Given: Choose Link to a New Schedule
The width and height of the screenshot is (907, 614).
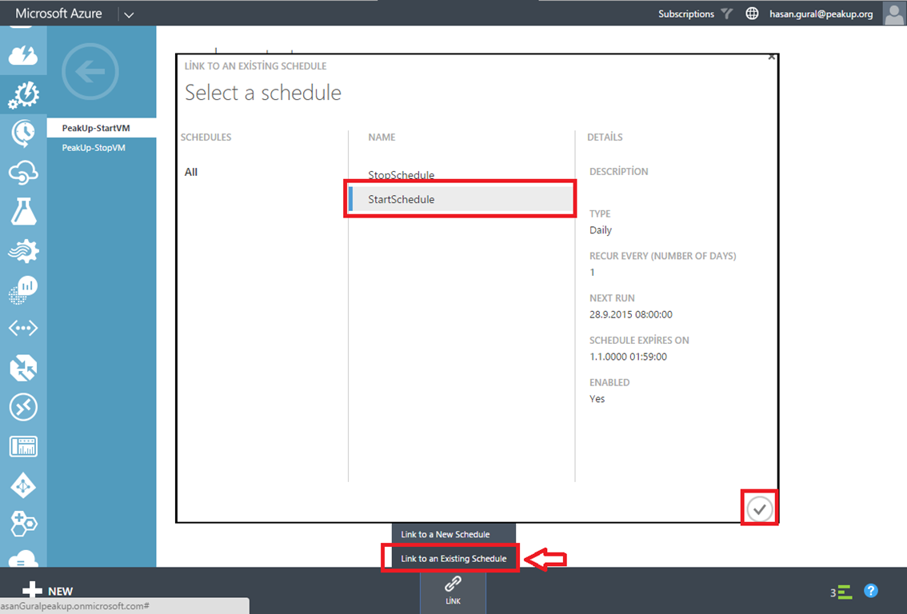Looking at the screenshot, I should (445, 534).
